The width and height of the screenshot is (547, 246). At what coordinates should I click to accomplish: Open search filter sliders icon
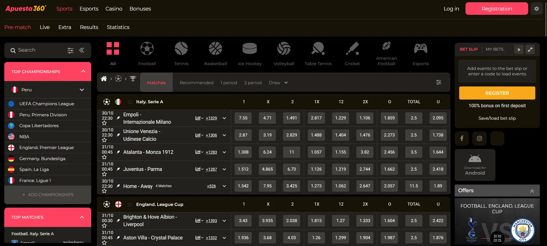pos(70,51)
